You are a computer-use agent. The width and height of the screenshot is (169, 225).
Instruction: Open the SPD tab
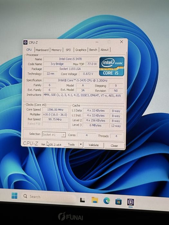(x=68, y=50)
